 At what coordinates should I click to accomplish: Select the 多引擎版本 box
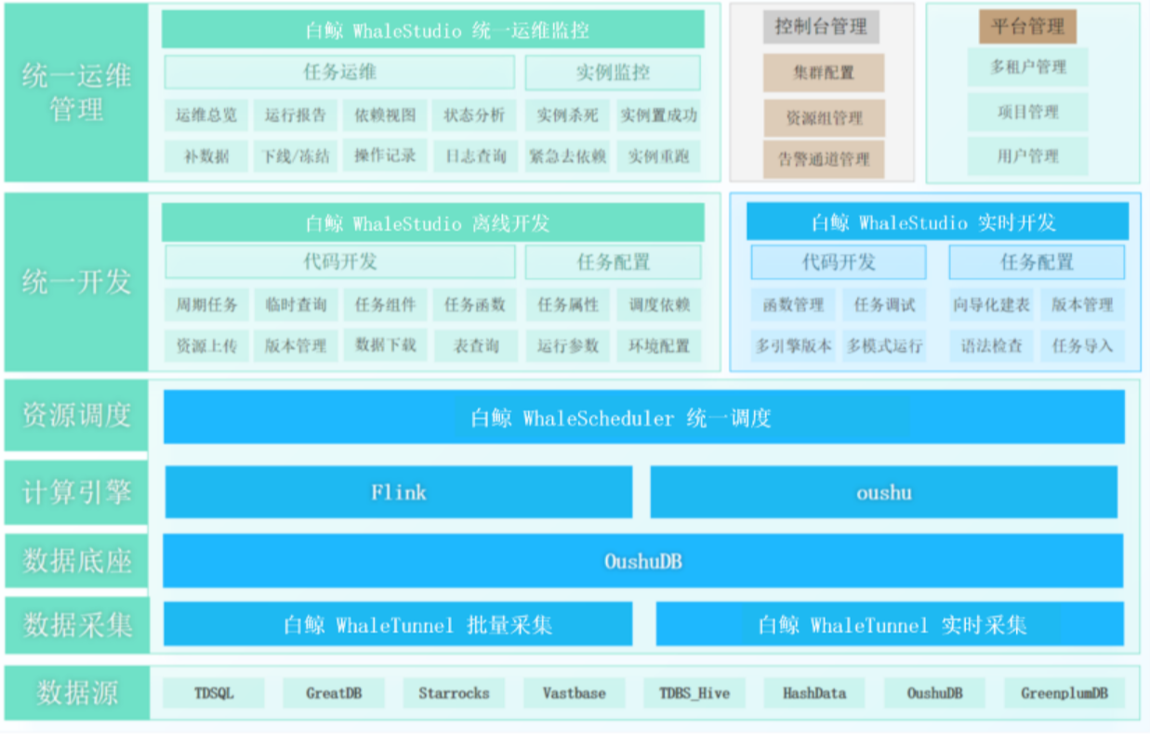point(793,346)
